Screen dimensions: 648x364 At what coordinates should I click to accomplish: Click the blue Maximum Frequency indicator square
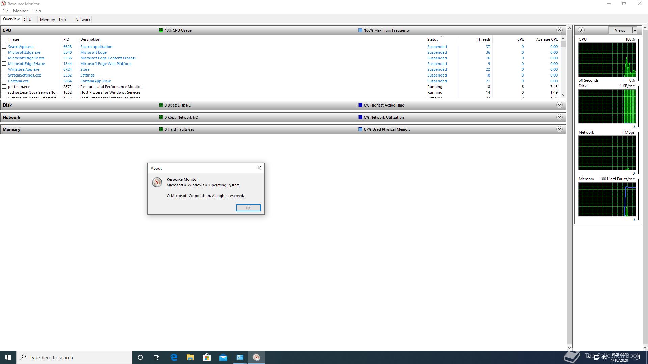360,30
